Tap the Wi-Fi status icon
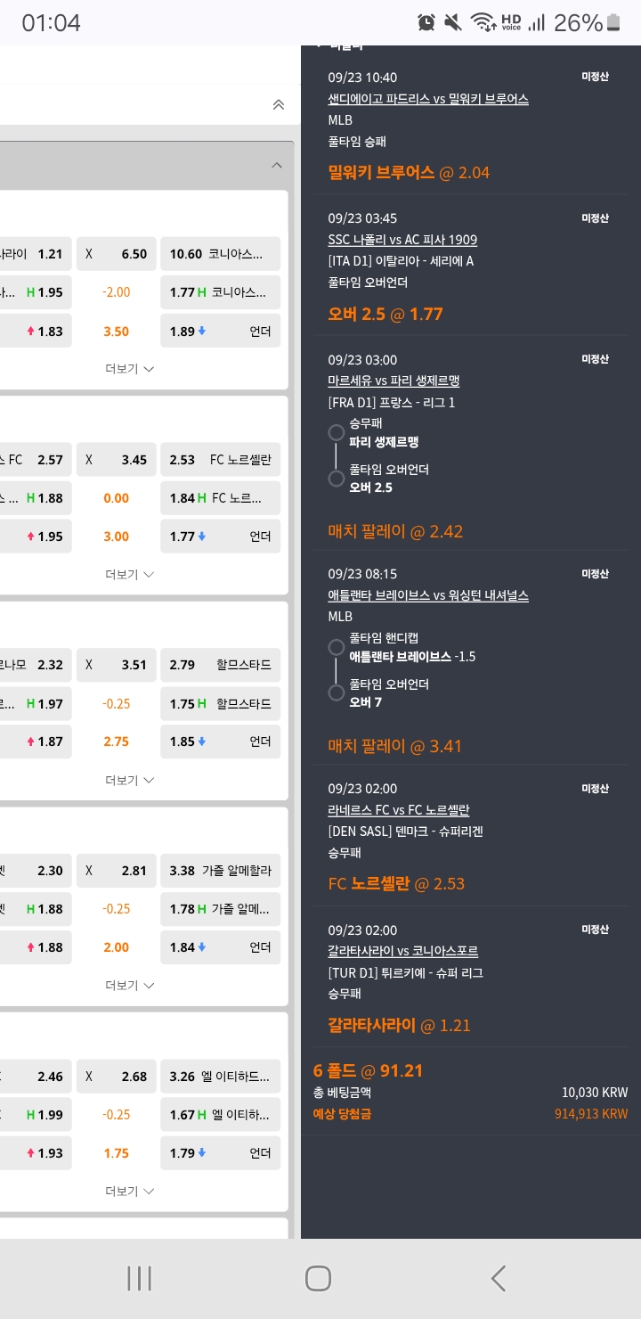Viewport: 641px width, 1319px height. (483, 22)
